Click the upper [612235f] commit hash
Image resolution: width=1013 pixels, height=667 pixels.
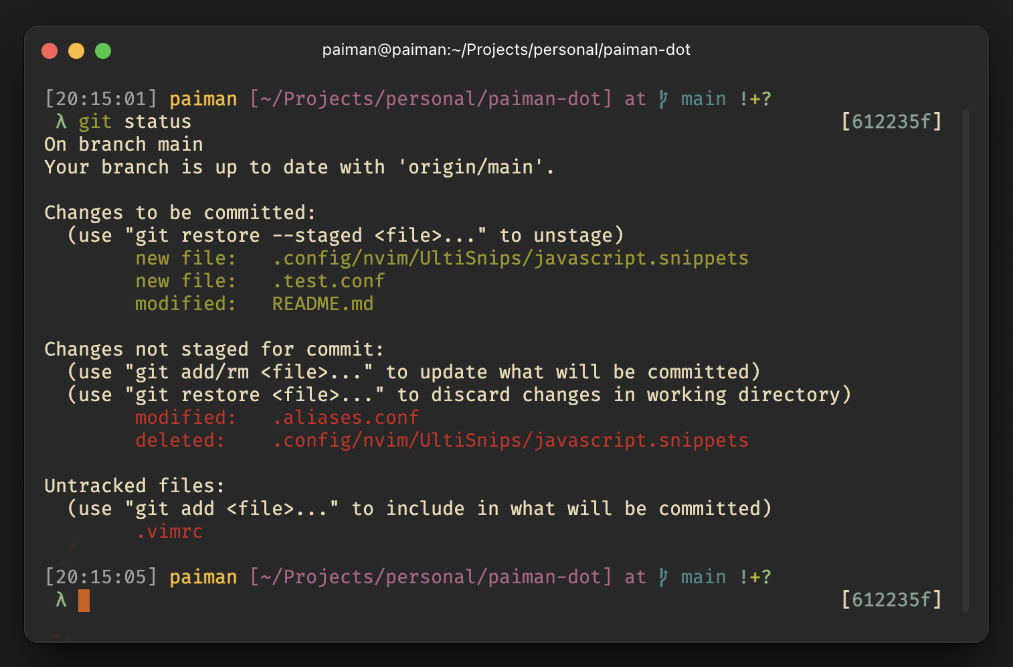pos(891,122)
